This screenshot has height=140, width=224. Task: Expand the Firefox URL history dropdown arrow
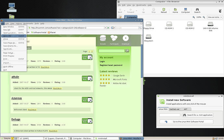[x=105, y=28]
